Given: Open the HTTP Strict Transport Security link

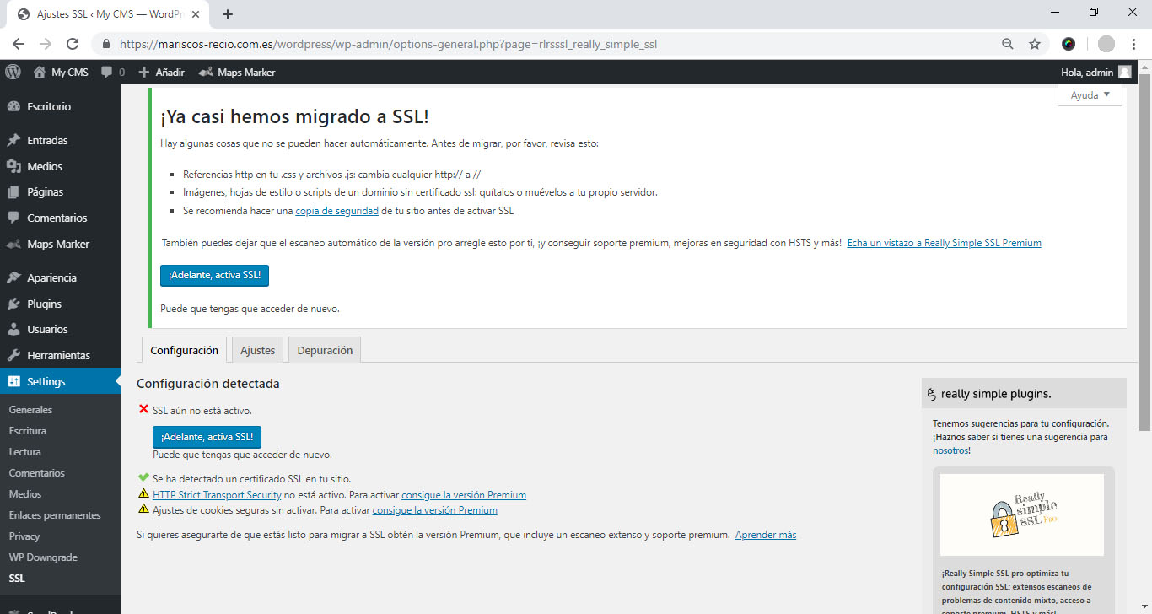Looking at the screenshot, I should tap(217, 495).
